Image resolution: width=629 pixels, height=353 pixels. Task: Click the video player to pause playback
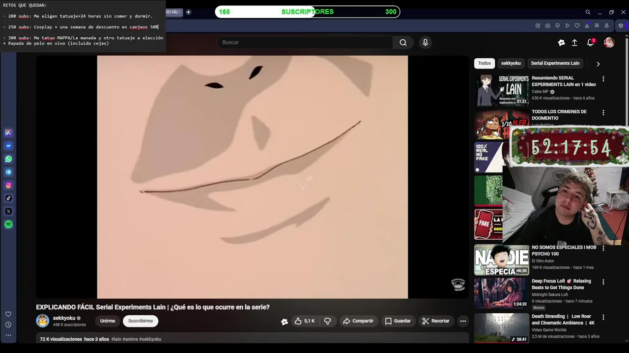tap(252, 176)
